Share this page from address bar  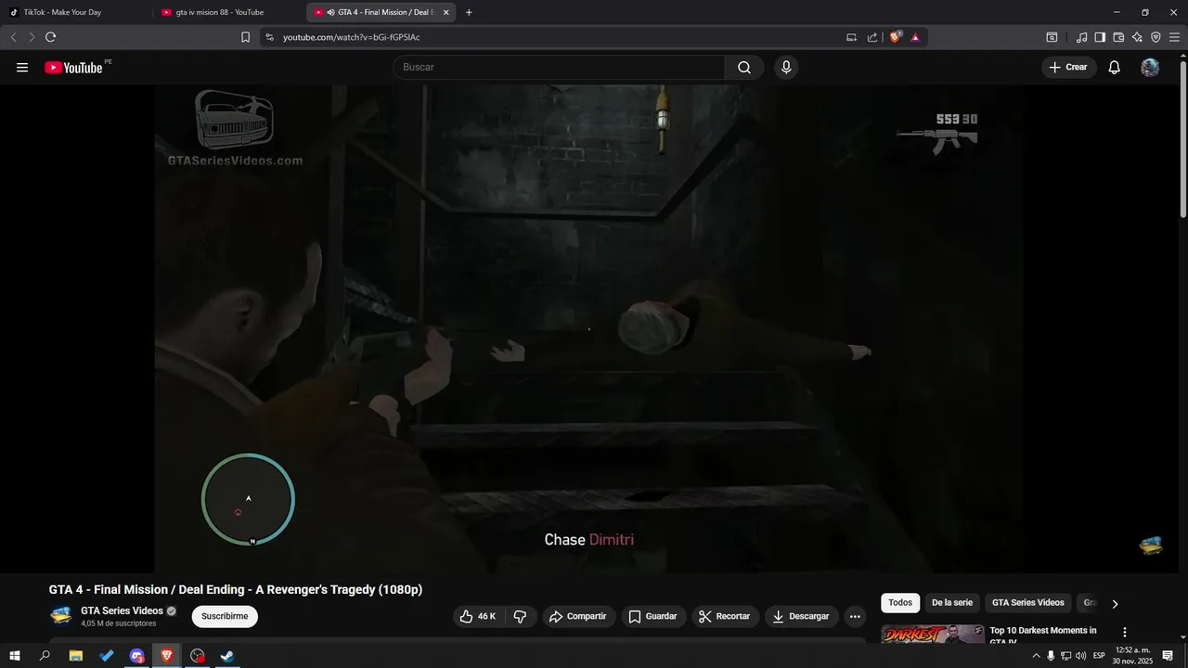[872, 37]
